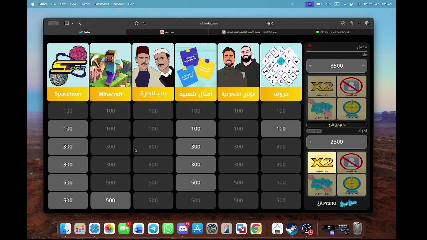Click the translate icon in address bar
The width and height of the screenshot is (427, 240).
pos(268,23)
